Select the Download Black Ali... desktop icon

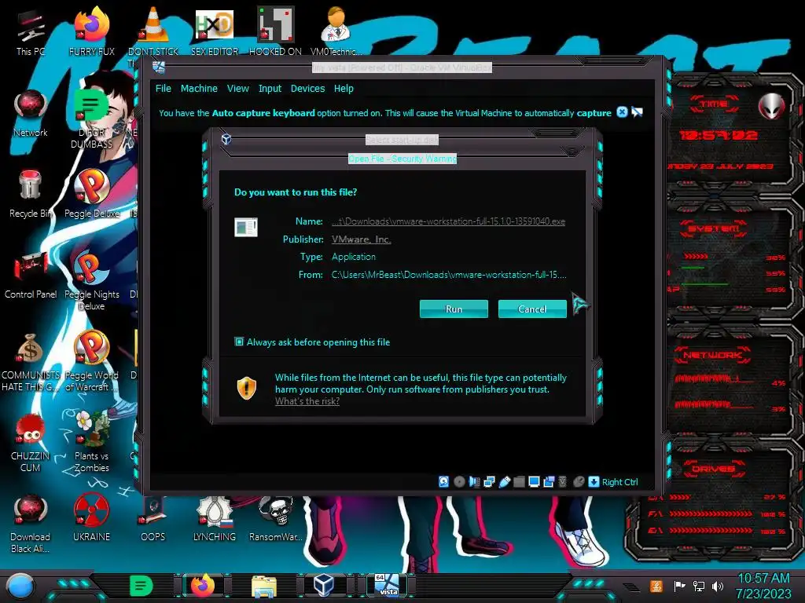click(31, 523)
